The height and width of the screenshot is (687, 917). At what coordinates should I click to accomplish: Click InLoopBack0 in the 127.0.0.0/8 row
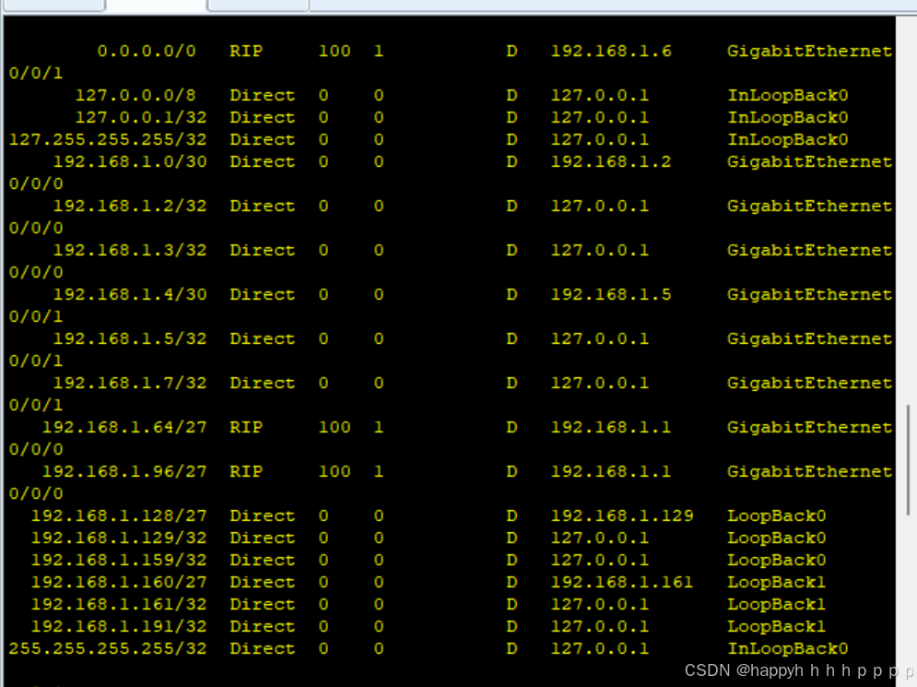click(788, 95)
